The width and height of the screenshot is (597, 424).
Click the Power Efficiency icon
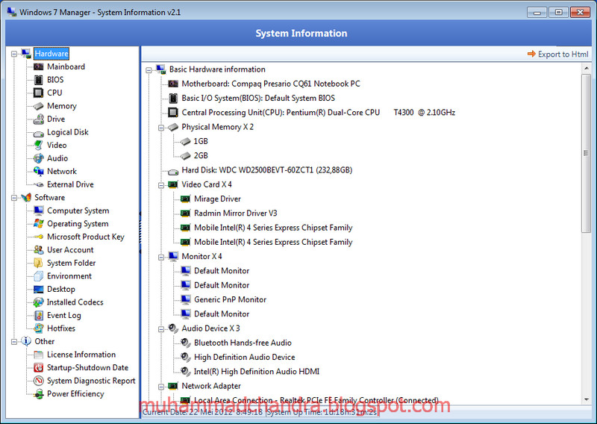(39, 394)
